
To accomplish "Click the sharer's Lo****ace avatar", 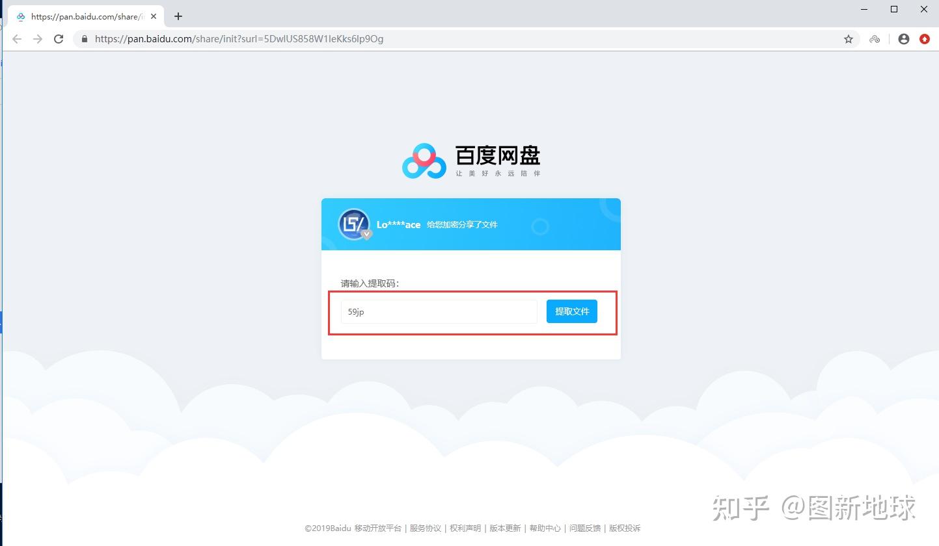I will [353, 223].
